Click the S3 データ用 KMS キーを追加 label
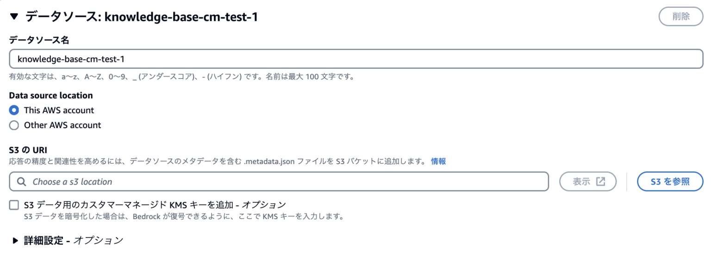Image resolution: width=711 pixels, height=257 pixels. coord(155,205)
